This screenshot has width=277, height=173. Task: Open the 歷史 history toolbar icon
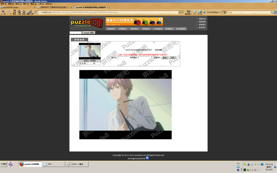pyautogui.click(x=15, y=12)
